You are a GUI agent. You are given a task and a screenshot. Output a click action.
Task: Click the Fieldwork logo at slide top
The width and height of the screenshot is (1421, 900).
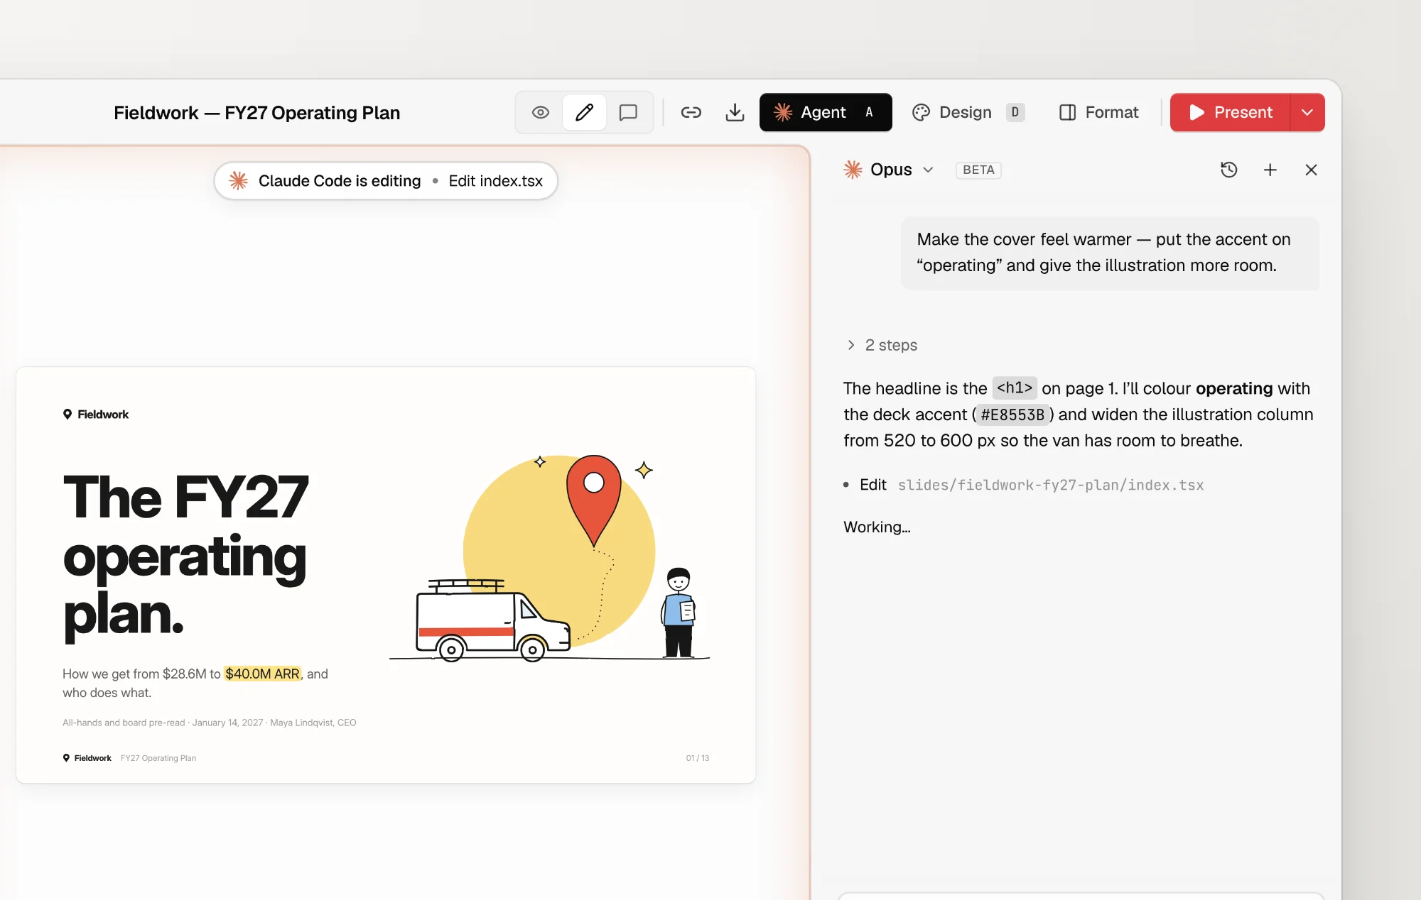coord(96,415)
